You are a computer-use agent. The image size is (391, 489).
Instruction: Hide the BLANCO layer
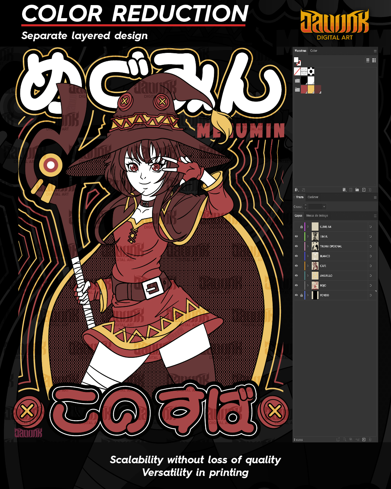click(x=297, y=256)
